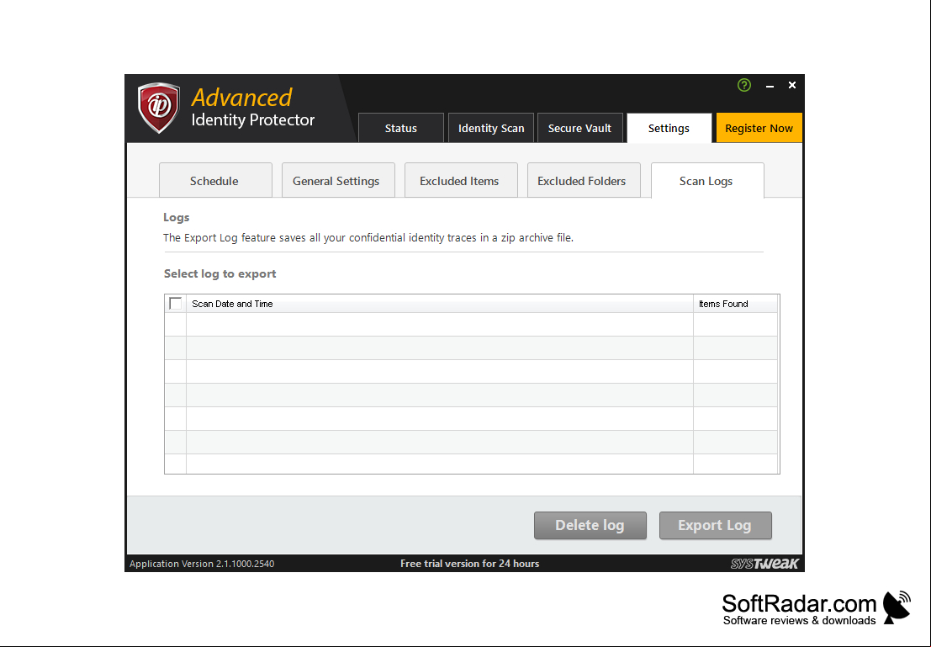Sort by Items Found column header
The width and height of the screenshot is (931, 647).
click(735, 304)
